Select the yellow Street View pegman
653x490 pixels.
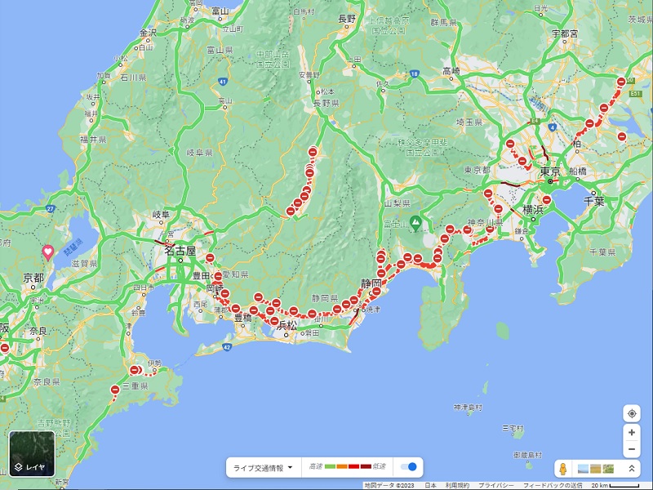click(562, 469)
